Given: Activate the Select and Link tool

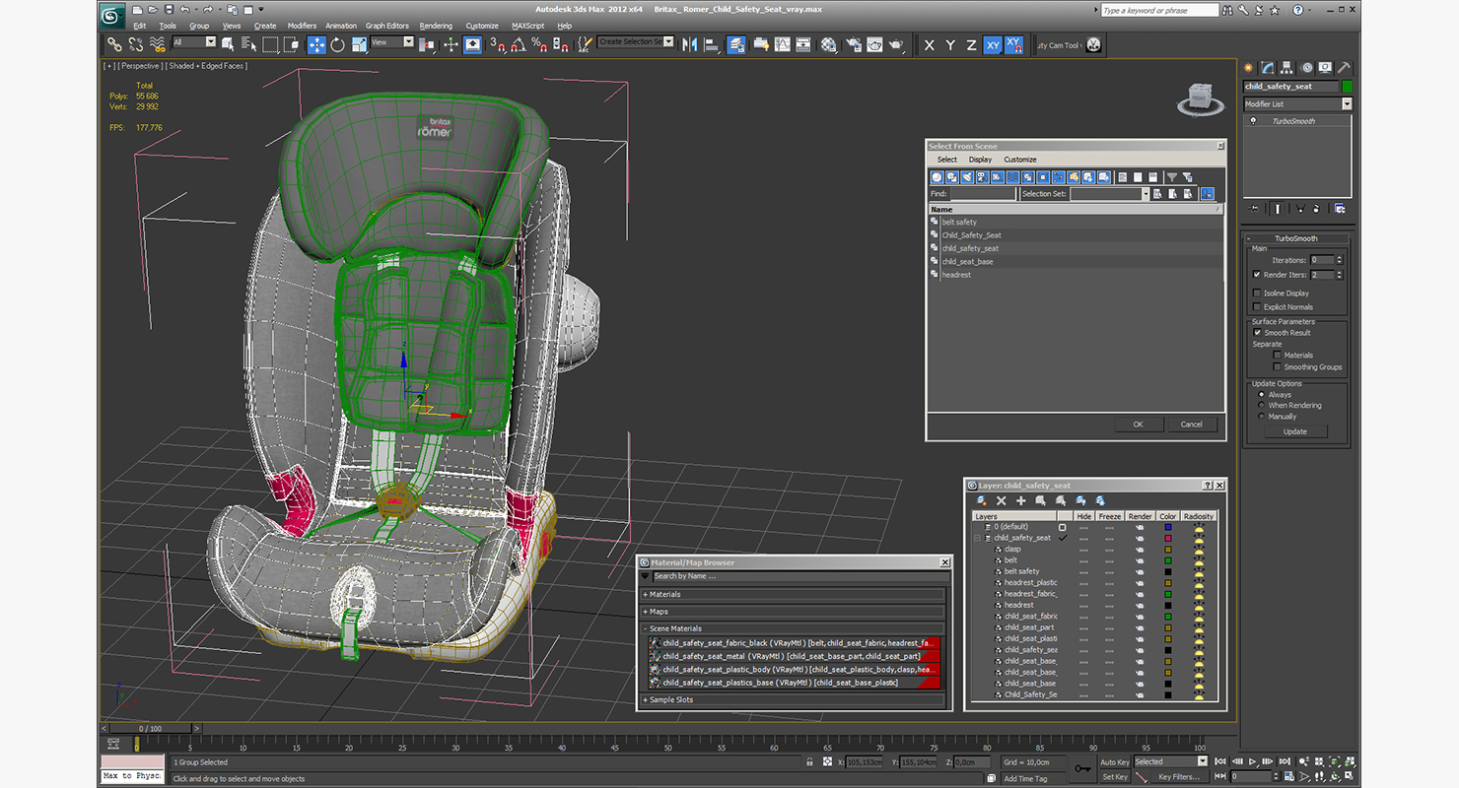Looking at the screenshot, I should (x=114, y=44).
